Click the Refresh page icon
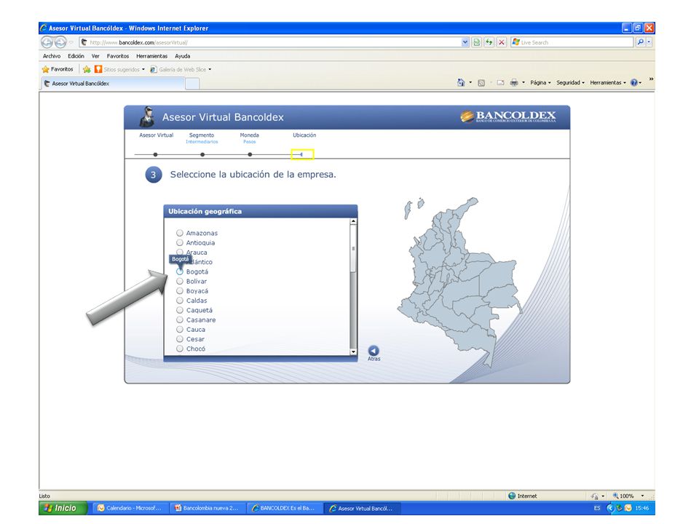699x524 pixels. 489,42
